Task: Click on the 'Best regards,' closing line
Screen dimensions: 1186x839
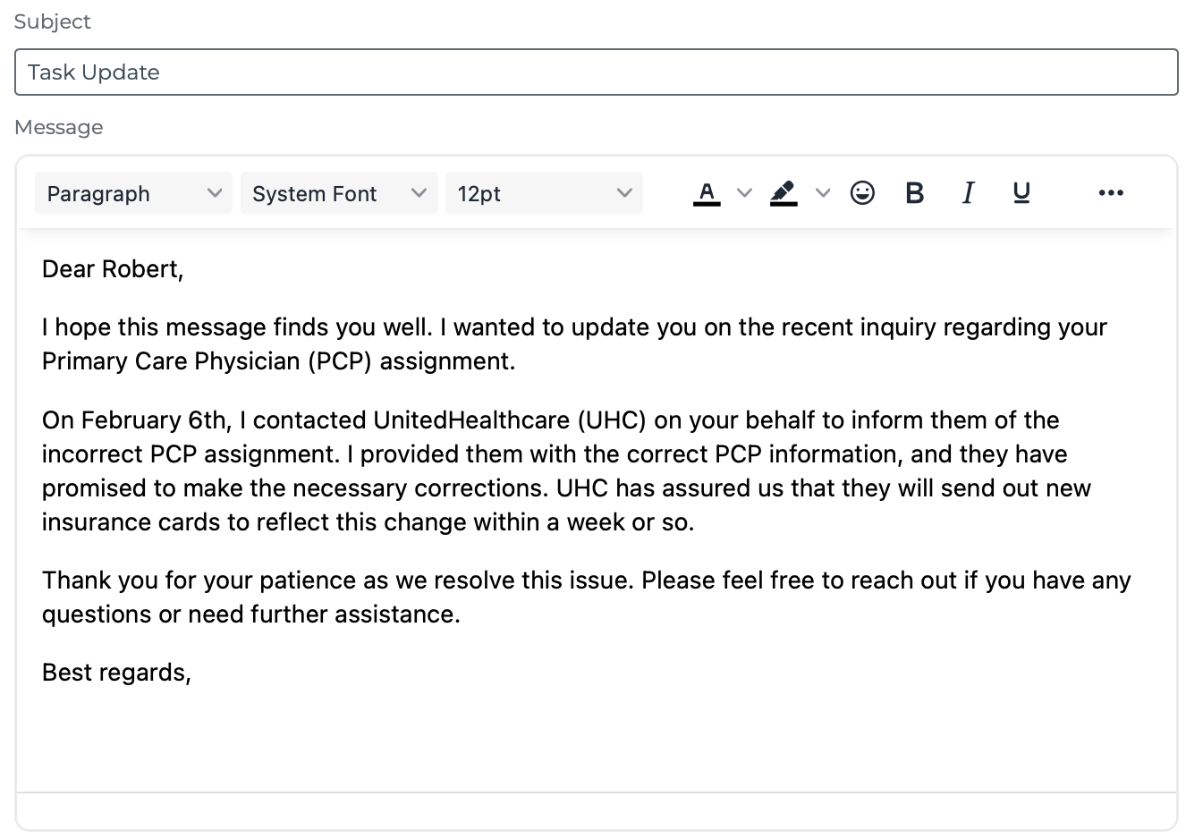Action: coord(116,673)
